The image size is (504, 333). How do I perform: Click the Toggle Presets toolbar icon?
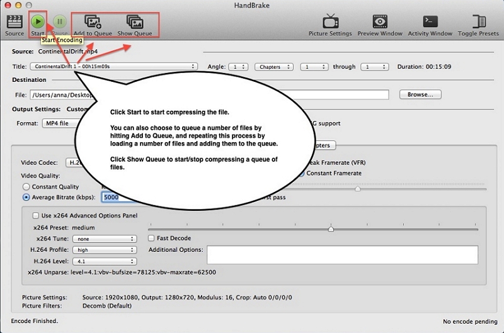478,22
